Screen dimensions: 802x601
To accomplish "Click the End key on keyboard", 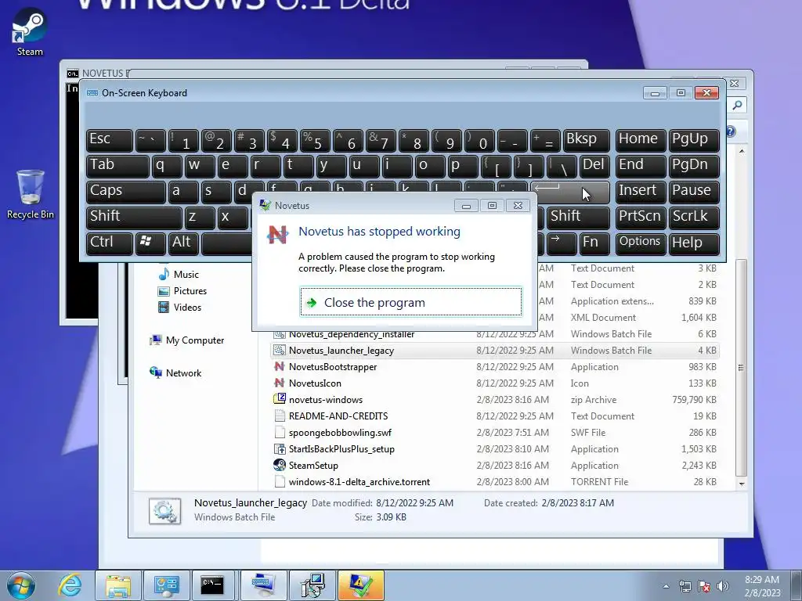I will 641,166.
